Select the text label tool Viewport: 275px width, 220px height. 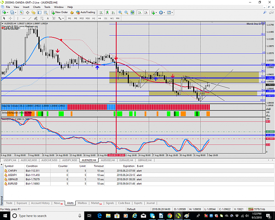coord(48,18)
